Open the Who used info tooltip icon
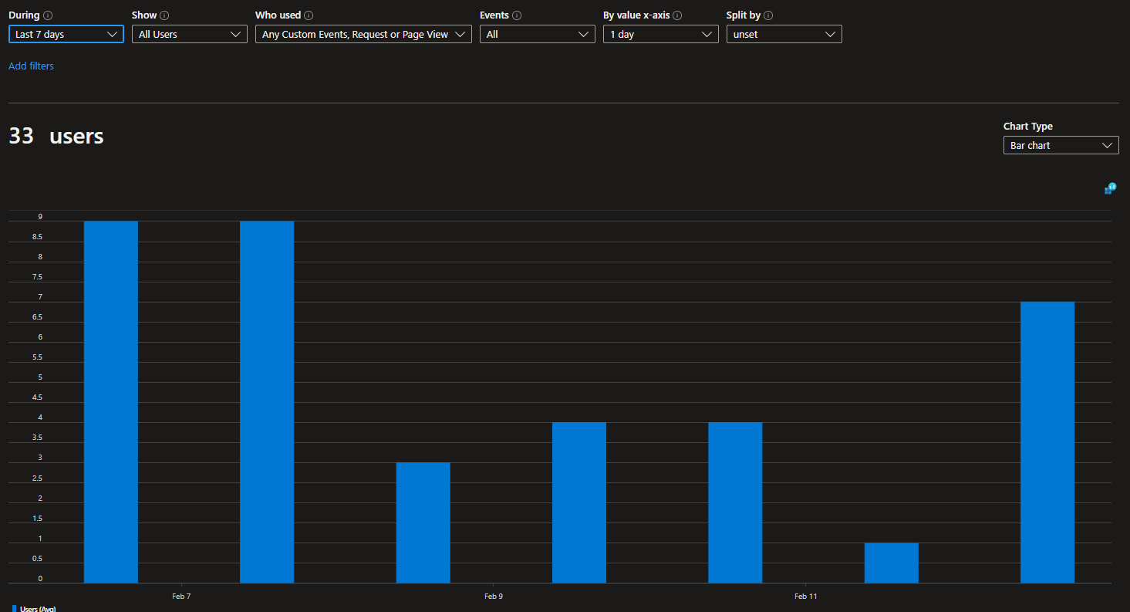The image size is (1130, 612). [309, 15]
